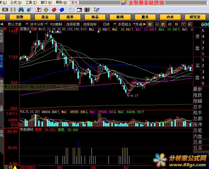Screen dimensions: 209x169
Task: Expand the 多图组合 dropdown arrow
Action: click(134, 24)
